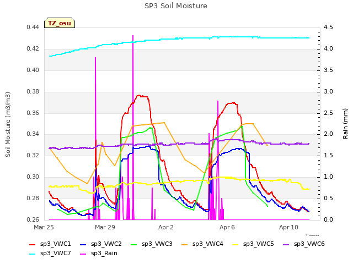
Task: Click the 0.40 soil moisture tick label
Action: coord(33,70)
